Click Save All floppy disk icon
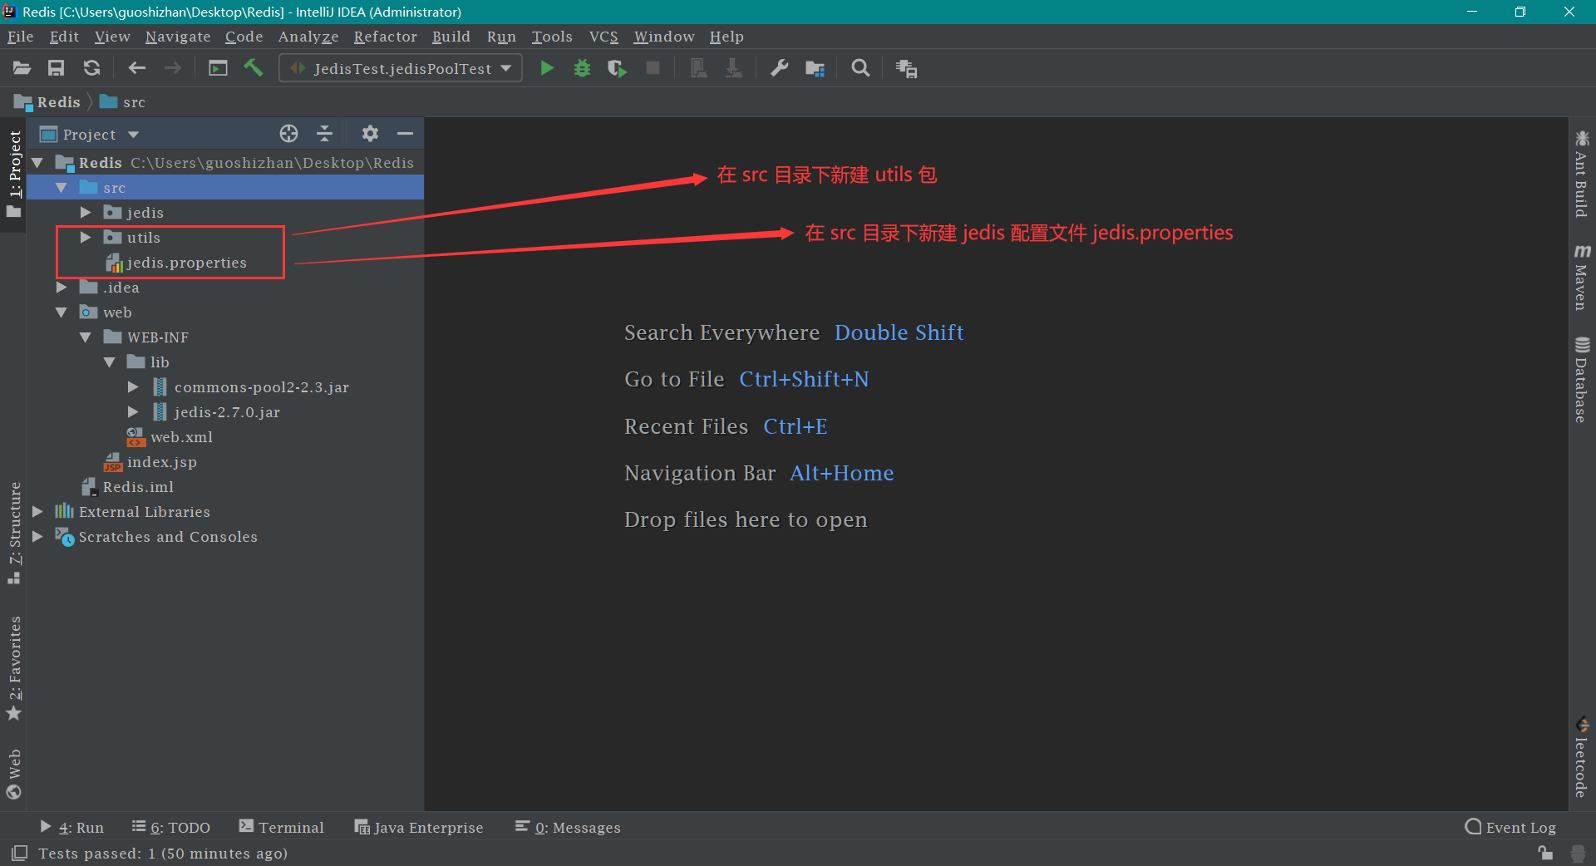 (56, 68)
